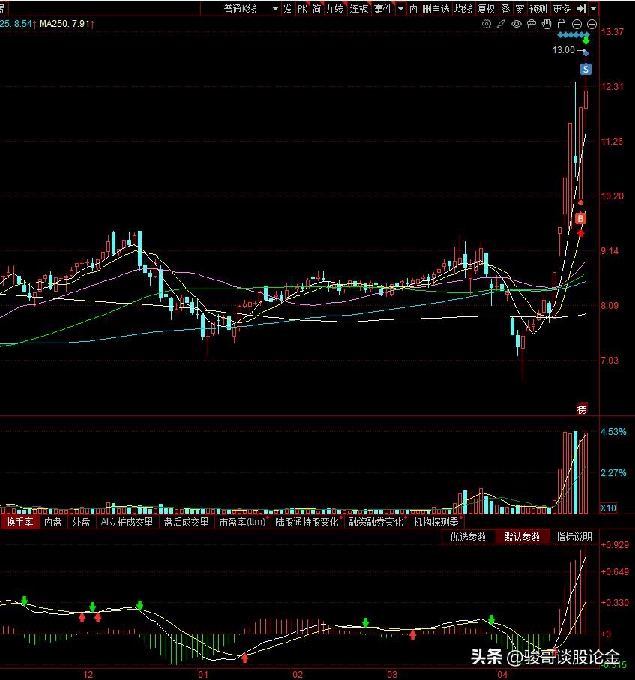The image size is (635, 680).
Task: Click the toolbox icon above chart
Action: [531, 24]
